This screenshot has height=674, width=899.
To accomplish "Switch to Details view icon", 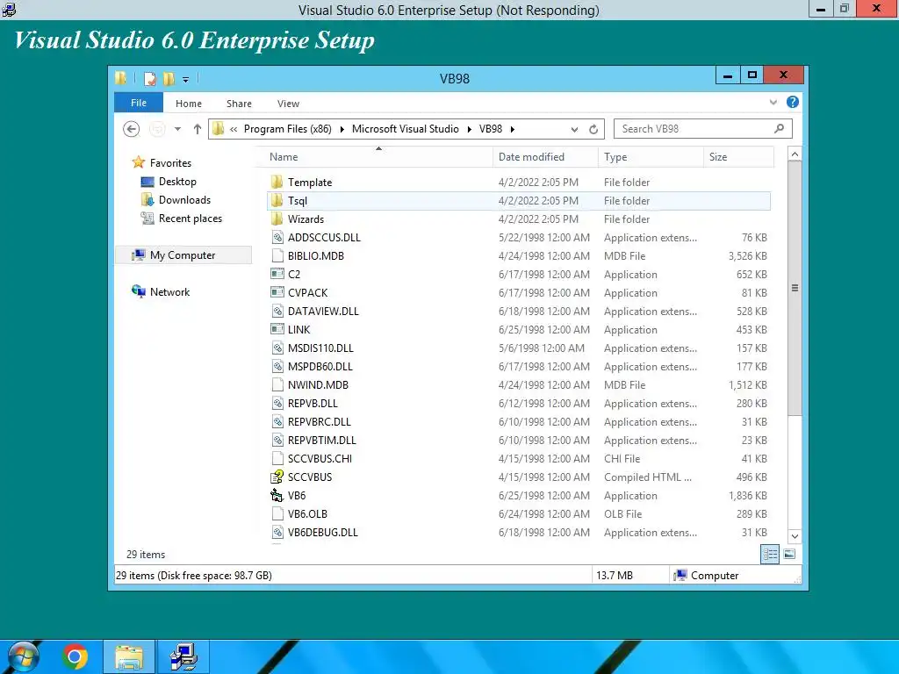I will [x=769, y=555].
